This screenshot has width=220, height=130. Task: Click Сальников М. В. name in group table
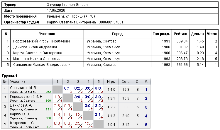tap(23, 88)
